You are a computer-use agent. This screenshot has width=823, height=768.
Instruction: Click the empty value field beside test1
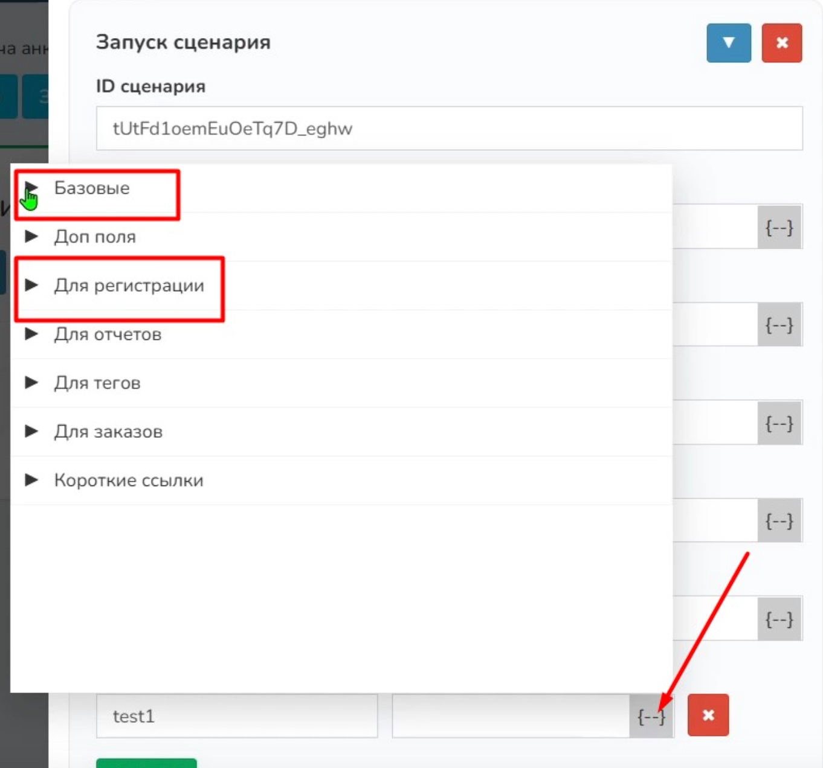[x=510, y=716]
